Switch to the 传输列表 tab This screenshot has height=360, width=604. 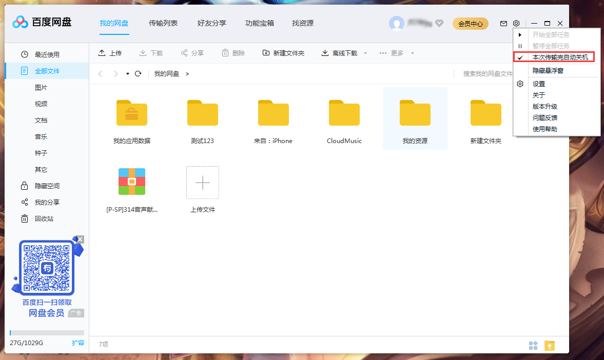(163, 23)
